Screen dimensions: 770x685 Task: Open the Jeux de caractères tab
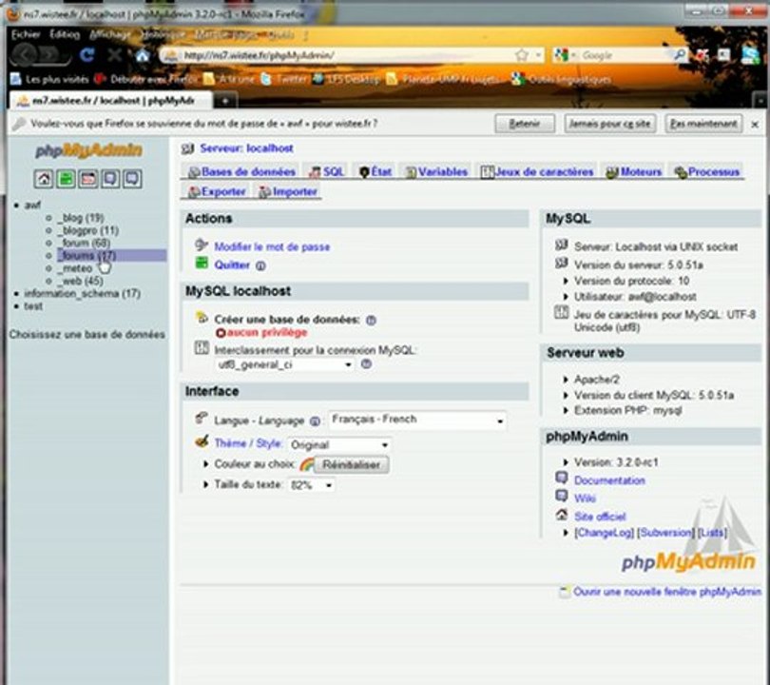537,172
